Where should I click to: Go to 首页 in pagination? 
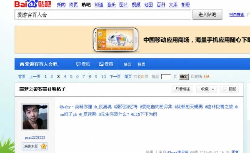(x=22, y=77)
